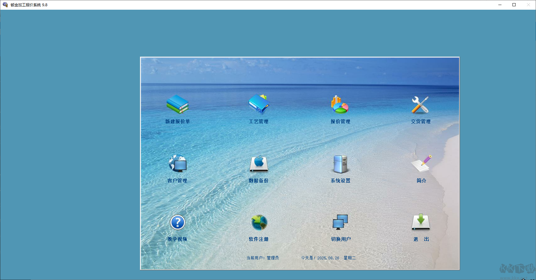
Task: Choose the 交货管理 text label
Action: pyautogui.click(x=421, y=122)
